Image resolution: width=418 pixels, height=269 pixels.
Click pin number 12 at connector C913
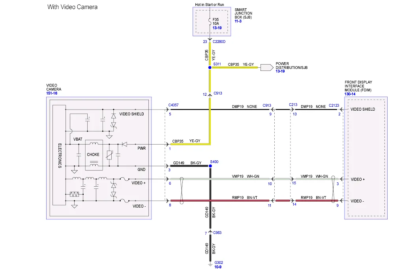click(204, 94)
